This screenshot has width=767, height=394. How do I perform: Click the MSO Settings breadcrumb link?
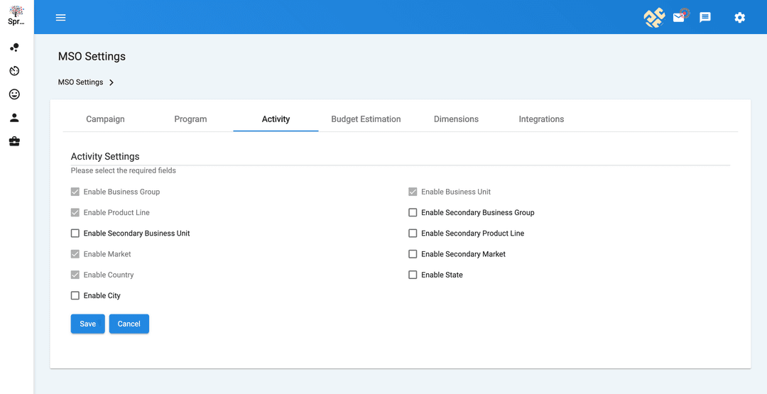pos(81,82)
